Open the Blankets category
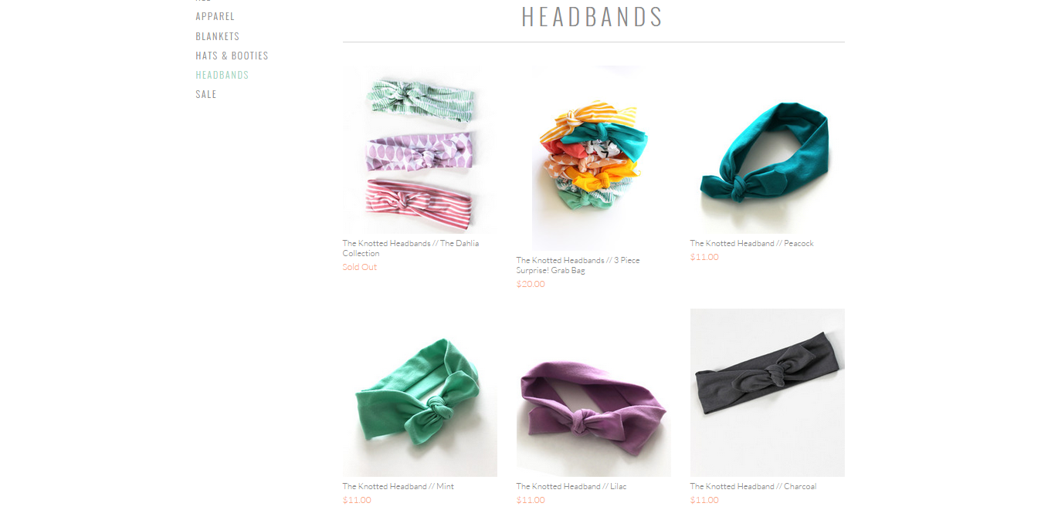The image size is (1041, 510). pyautogui.click(x=217, y=36)
